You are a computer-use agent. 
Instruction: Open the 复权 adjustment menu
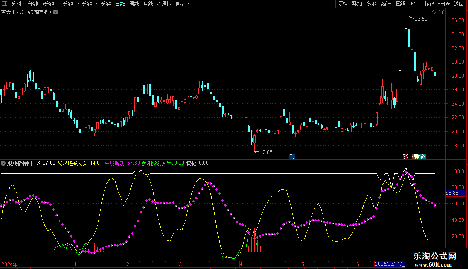343,4
